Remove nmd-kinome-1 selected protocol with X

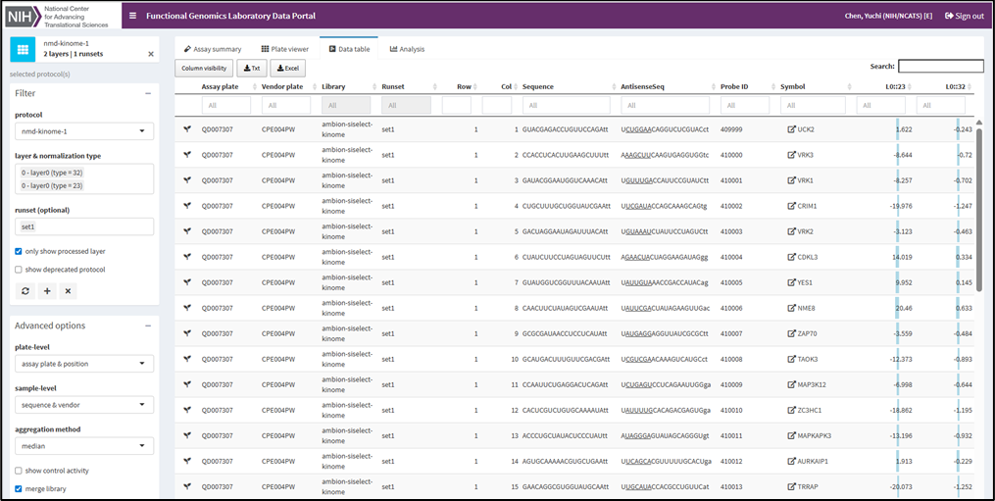[x=151, y=55]
